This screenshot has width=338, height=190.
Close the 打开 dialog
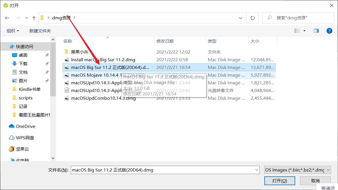click(332, 5)
